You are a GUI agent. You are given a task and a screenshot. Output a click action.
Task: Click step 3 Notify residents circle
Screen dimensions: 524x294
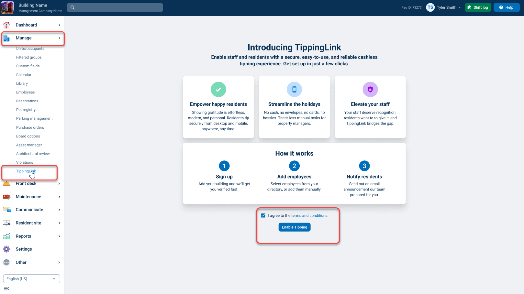(364, 166)
